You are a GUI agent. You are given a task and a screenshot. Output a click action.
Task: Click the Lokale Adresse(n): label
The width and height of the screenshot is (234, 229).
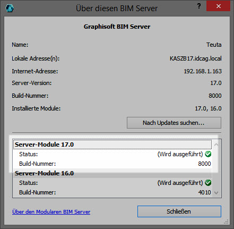(x=36, y=58)
